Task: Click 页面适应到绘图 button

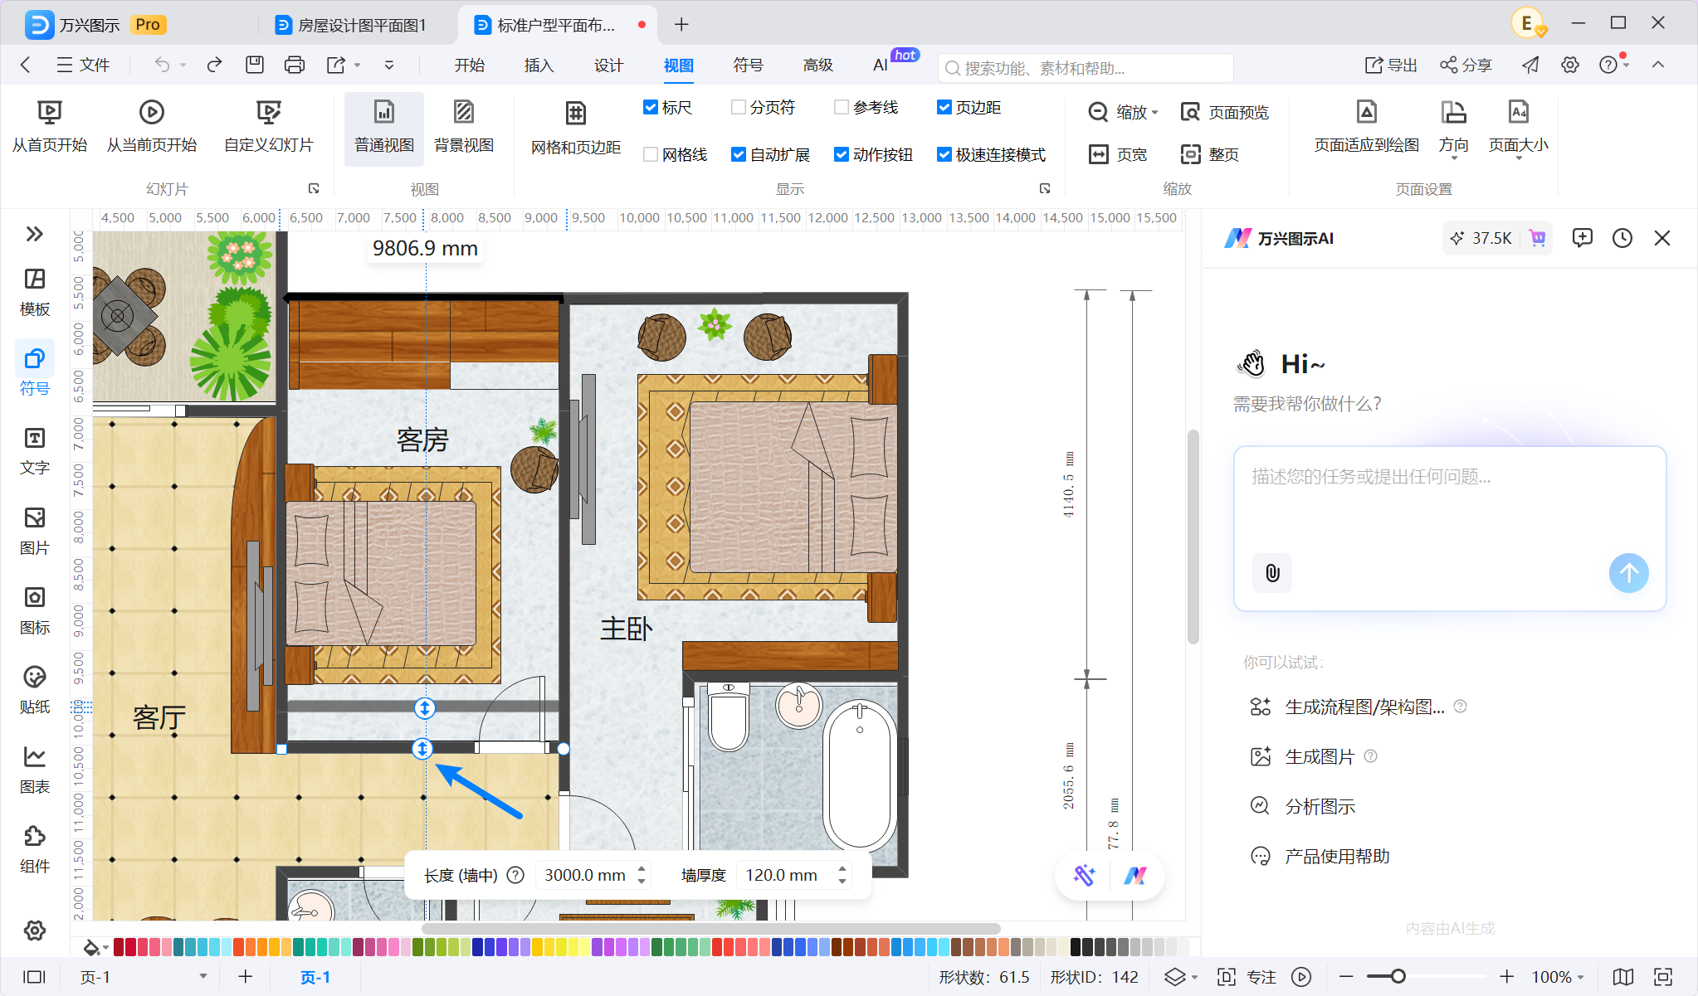Action: [1366, 126]
